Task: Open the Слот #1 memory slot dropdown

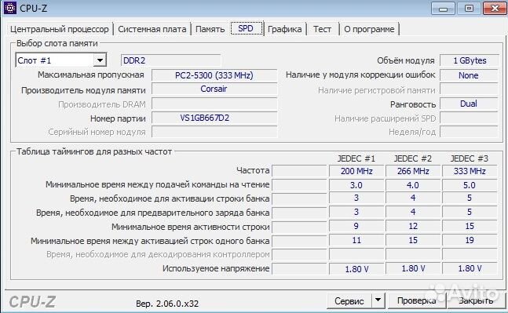Action: [61, 60]
